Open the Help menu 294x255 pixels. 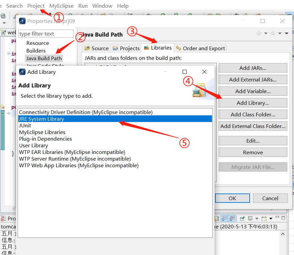123,6
